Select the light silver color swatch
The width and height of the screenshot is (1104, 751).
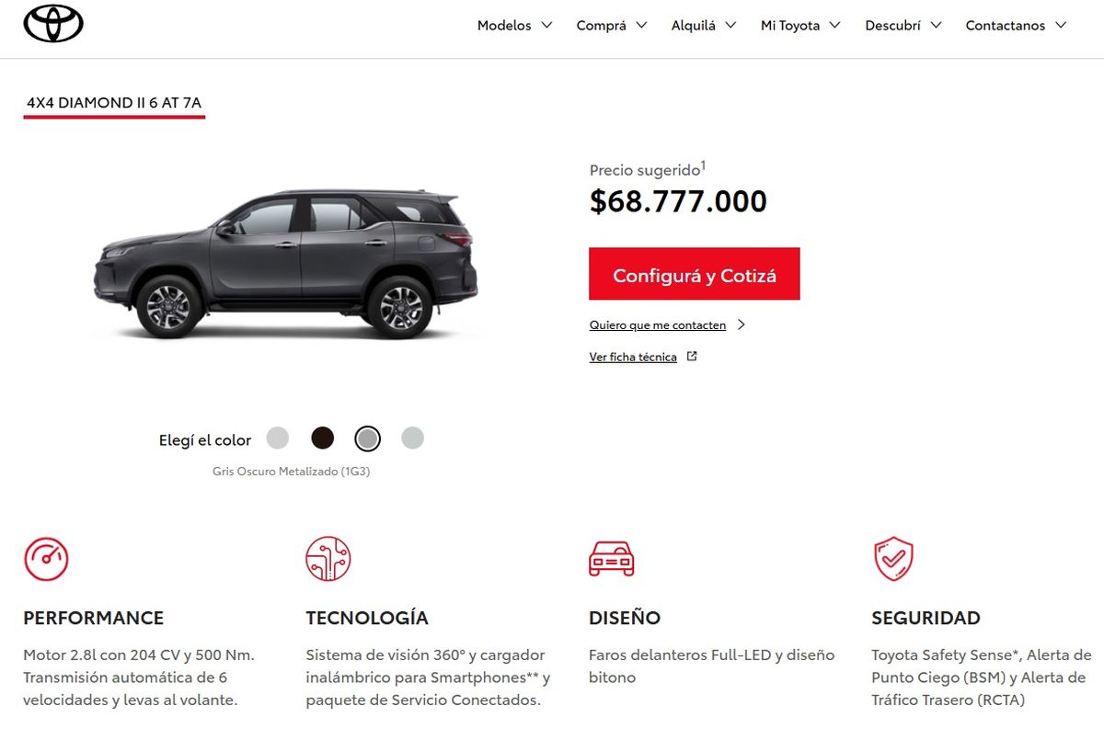coord(278,438)
